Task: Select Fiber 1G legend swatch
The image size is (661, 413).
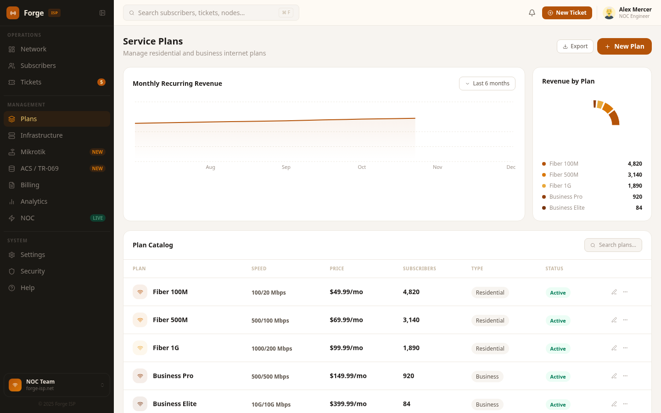Action: point(544,186)
